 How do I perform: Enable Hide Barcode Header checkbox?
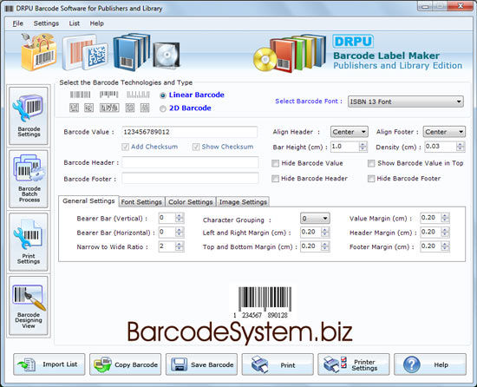275,179
